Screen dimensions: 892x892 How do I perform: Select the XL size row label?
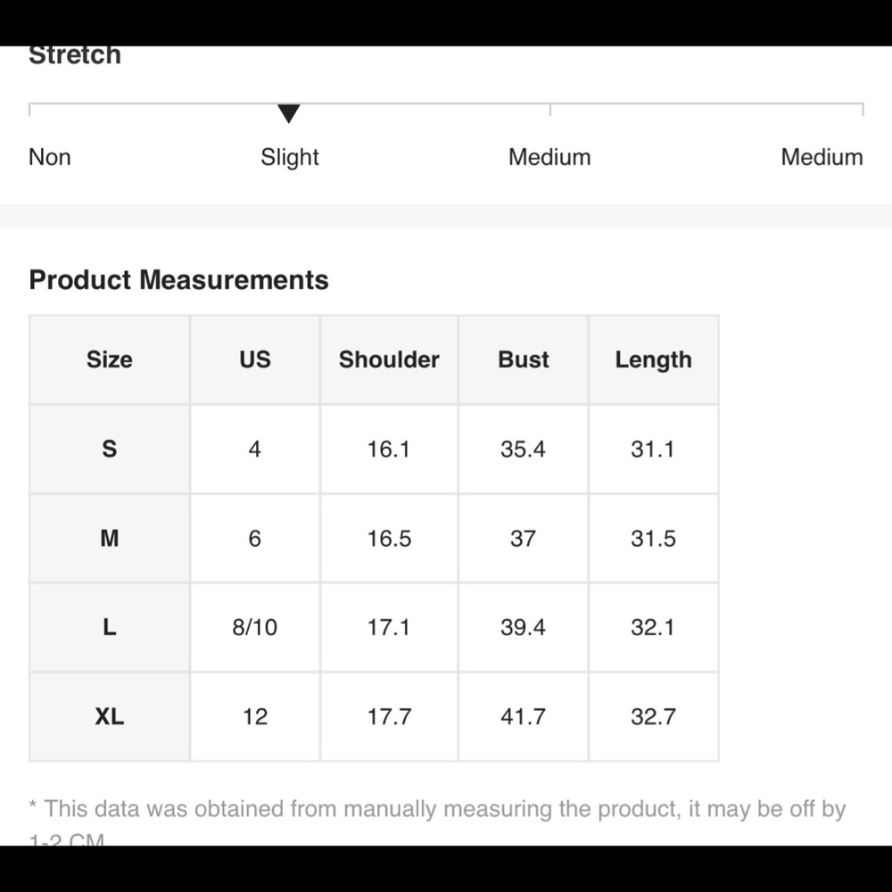coord(109,716)
